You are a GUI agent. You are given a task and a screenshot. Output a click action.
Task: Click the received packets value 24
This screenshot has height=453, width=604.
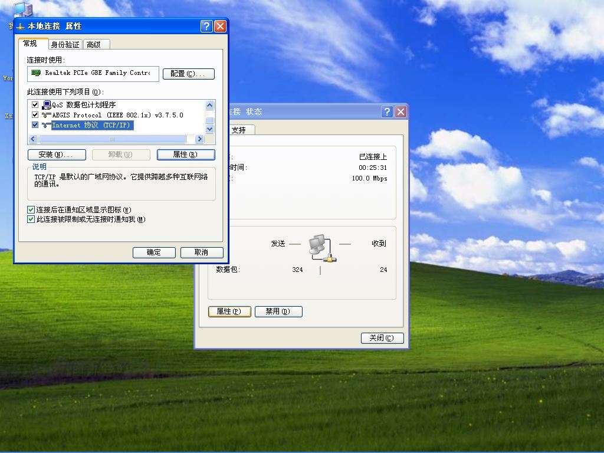[x=383, y=270]
